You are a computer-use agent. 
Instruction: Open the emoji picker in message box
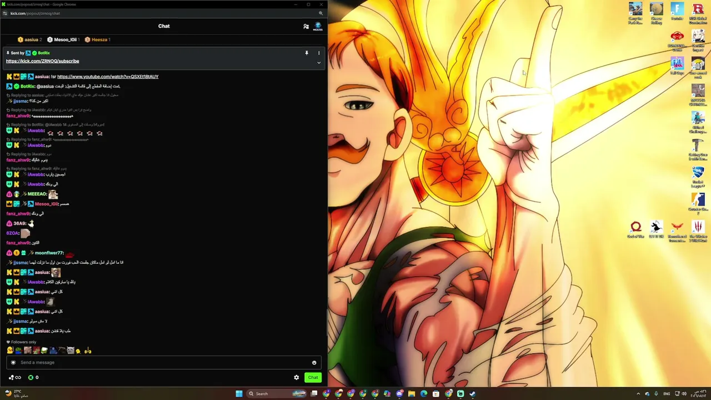(314, 363)
